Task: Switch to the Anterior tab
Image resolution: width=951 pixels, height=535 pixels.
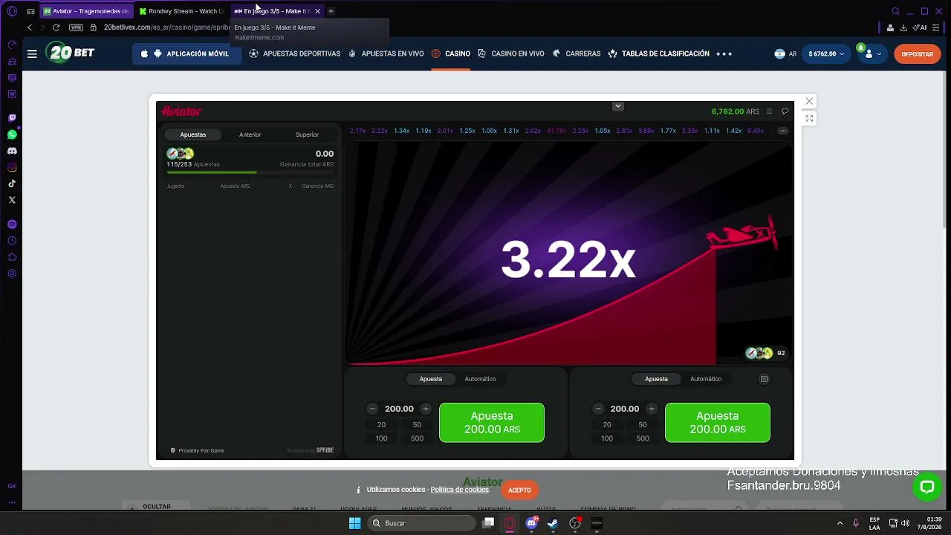Action: pyautogui.click(x=250, y=134)
